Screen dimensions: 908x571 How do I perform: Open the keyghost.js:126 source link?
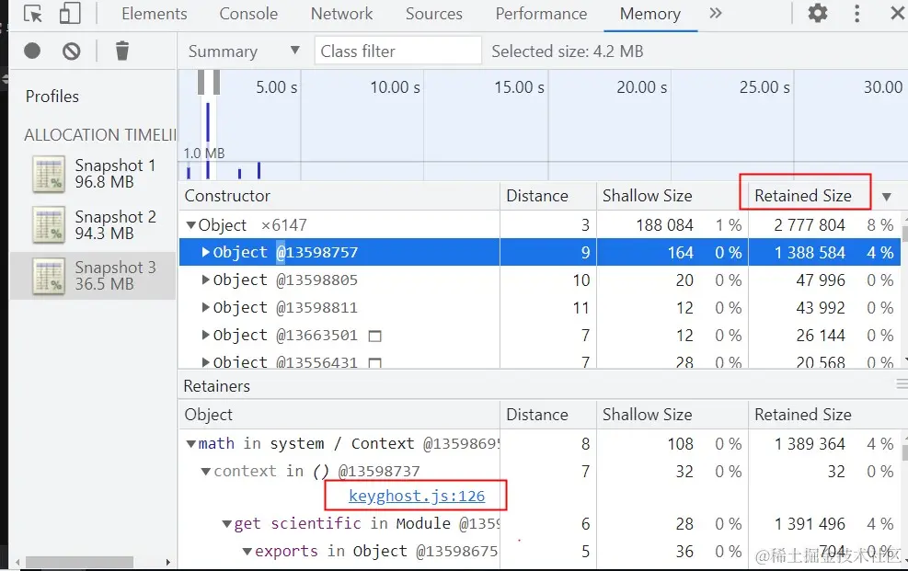click(417, 496)
